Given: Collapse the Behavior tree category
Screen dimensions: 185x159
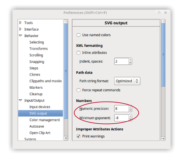Looking at the screenshot, I should [20, 36].
